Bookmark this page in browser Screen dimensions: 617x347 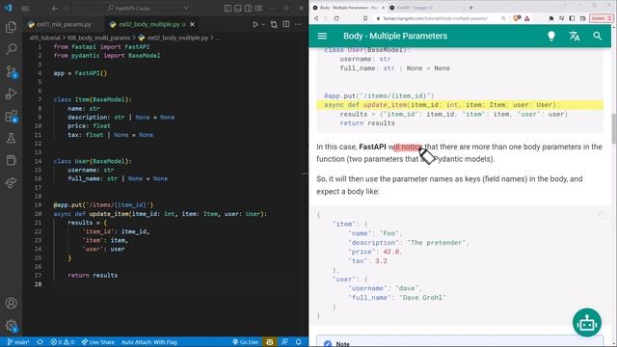coord(365,18)
